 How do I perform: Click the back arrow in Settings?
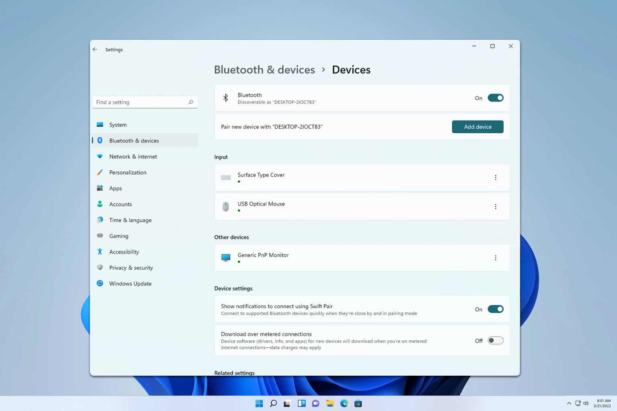click(95, 49)
